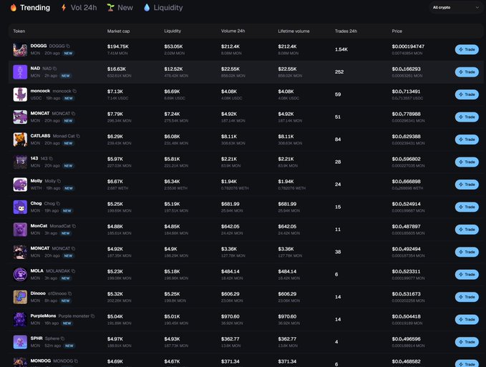Image resolution: width=486 pixels, height=367 pixels.
Task: Trade the NAD token
Action: coord(467,72)
